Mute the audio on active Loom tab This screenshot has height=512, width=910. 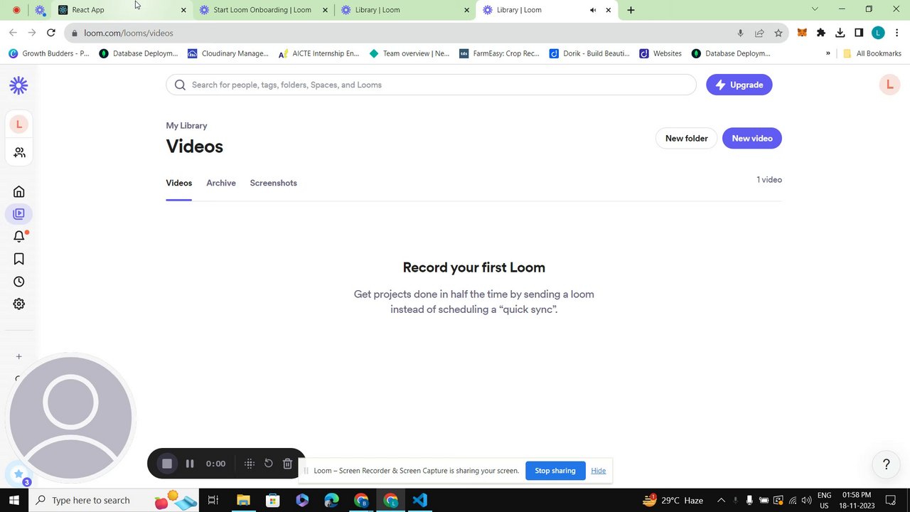click(x=593, y=10)
